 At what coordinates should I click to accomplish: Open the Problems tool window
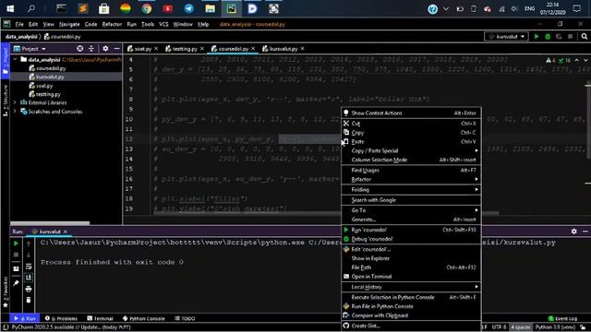[61, 318]
